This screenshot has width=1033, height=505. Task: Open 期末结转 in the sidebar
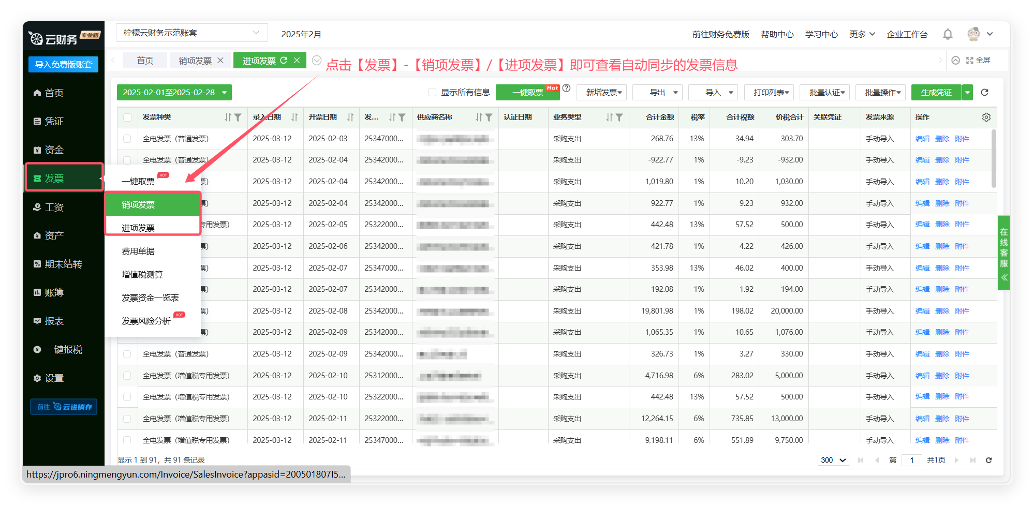pos(63,264)
